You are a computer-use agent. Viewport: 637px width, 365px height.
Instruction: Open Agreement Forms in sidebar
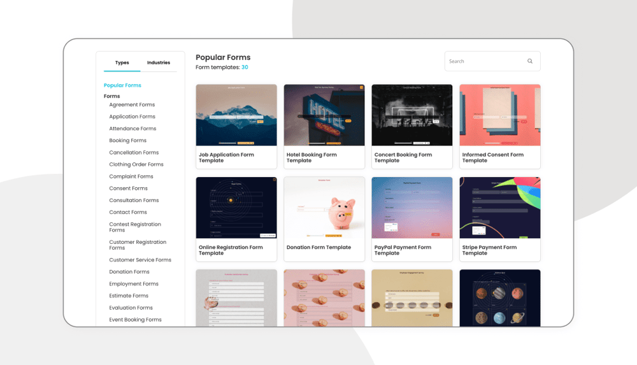132,105
